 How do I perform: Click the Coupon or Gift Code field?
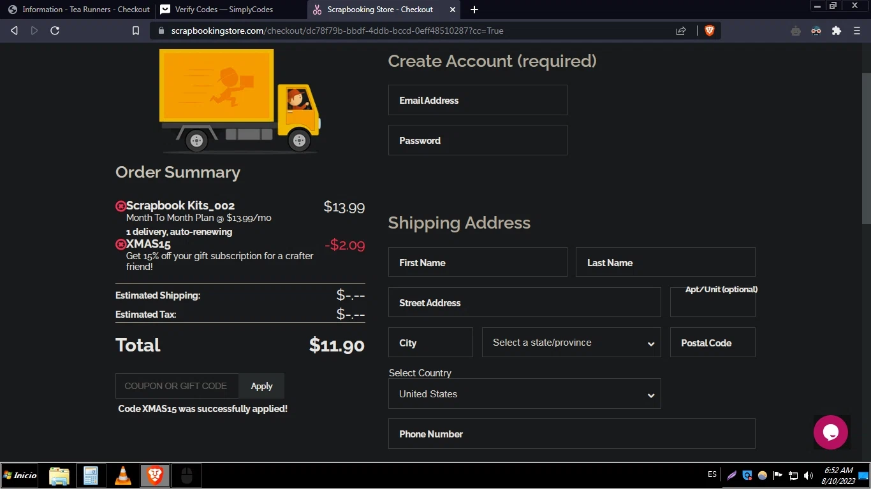177,386
